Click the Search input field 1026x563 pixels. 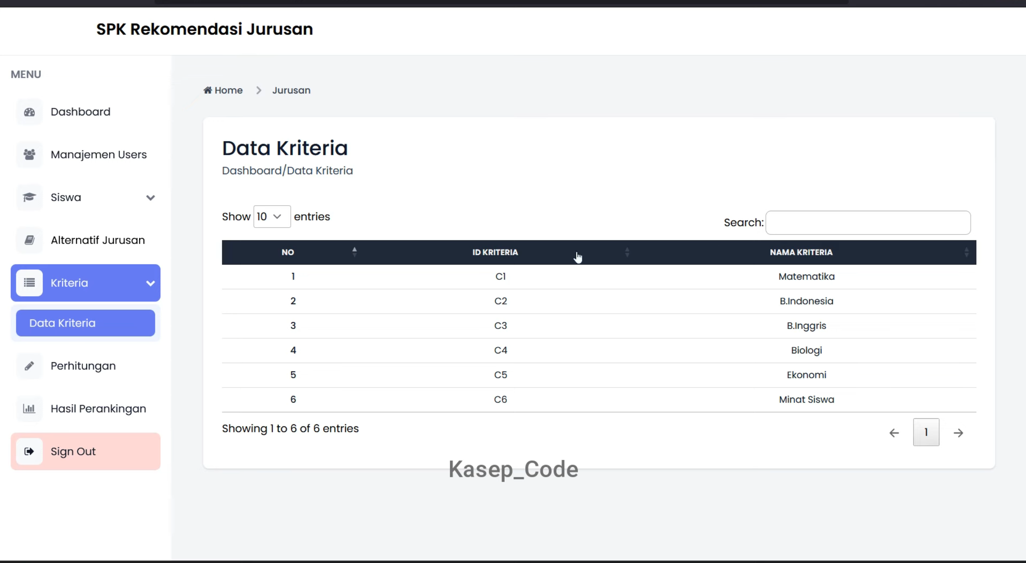pos(868,222)
